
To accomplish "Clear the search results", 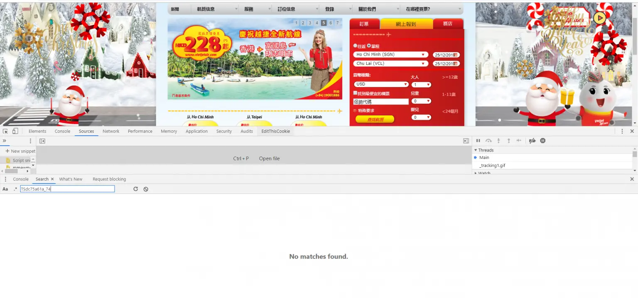I will pyautogui.click(x=146, y=189).
